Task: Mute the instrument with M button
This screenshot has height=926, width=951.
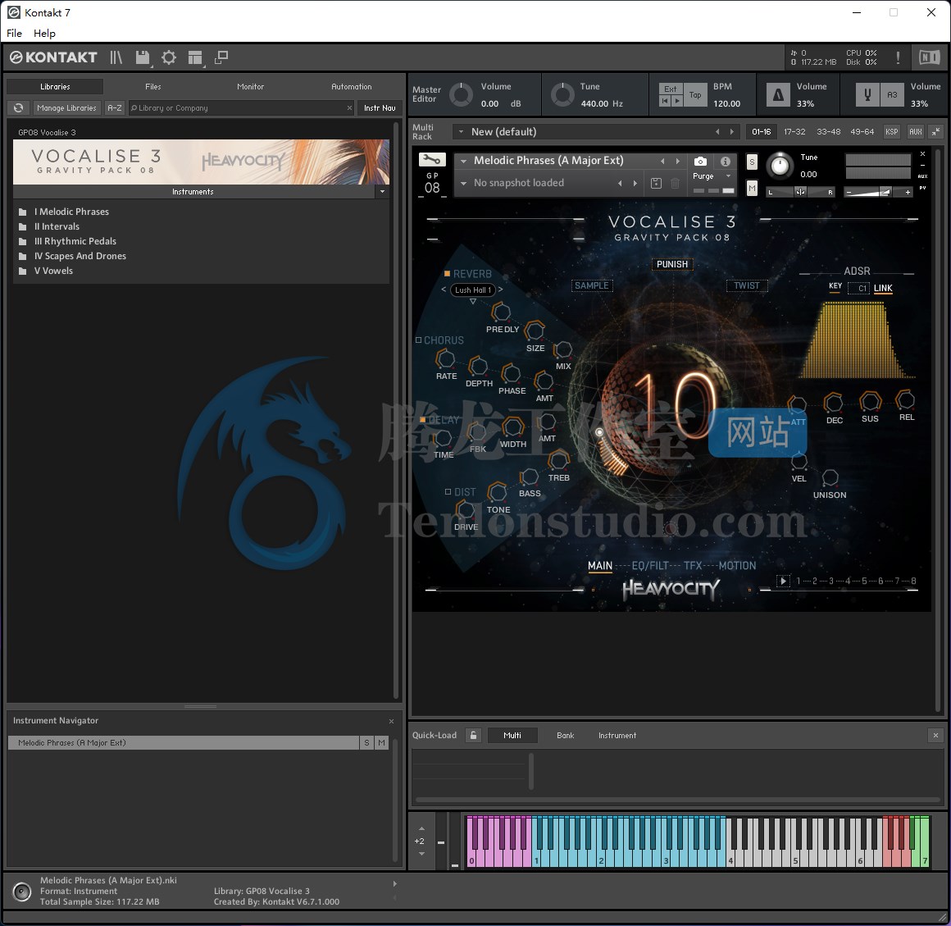Action: pos(752,189)
